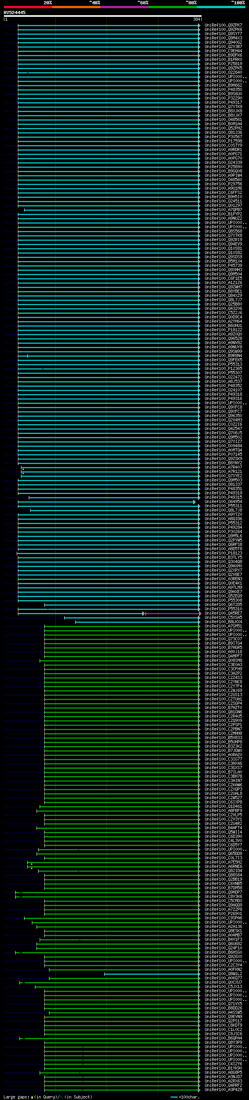Image resolution: width=249 pixels, height=1100 pixels.
Task: Select label UniRef100_Q4PRF2
Action: tap(223, 1085)
